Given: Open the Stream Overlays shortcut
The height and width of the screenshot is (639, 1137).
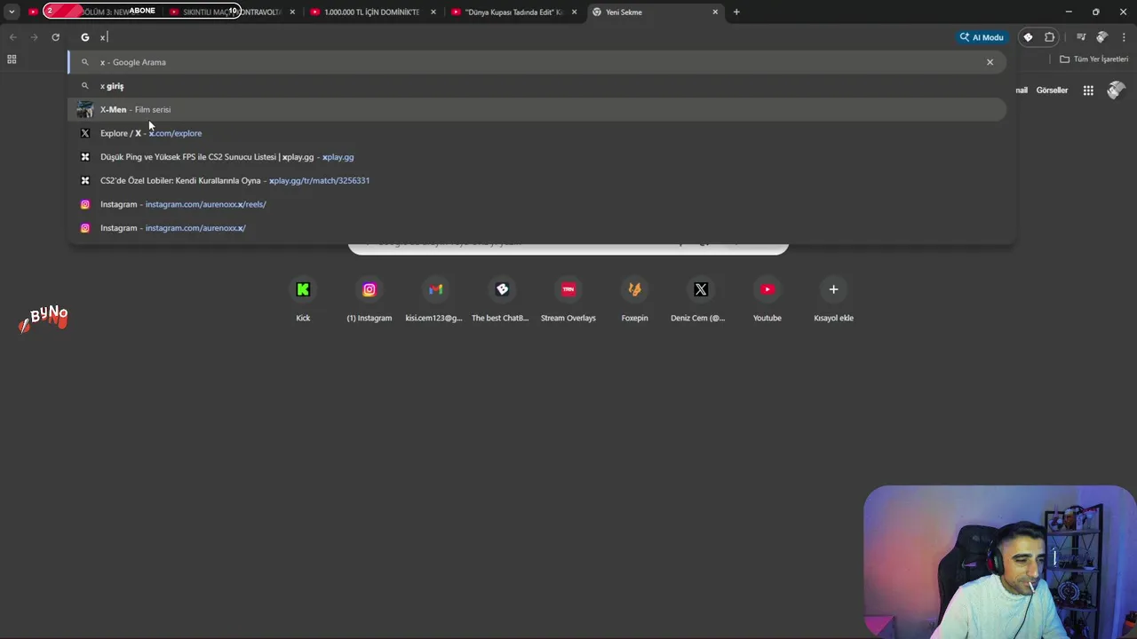Looking at the screenshot, I should (x=568, y=300).
